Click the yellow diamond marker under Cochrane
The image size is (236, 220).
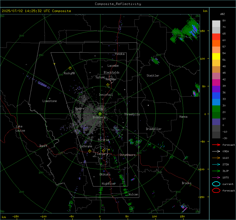90,151
